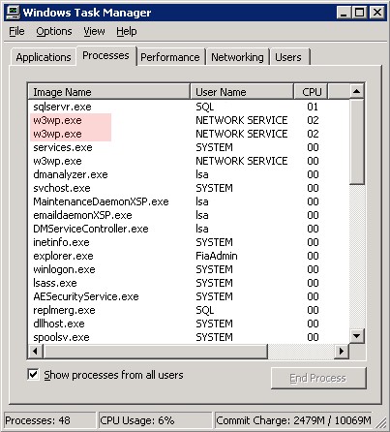
Task: Click the vertical scrollbar down arrow
Action: 356,336
